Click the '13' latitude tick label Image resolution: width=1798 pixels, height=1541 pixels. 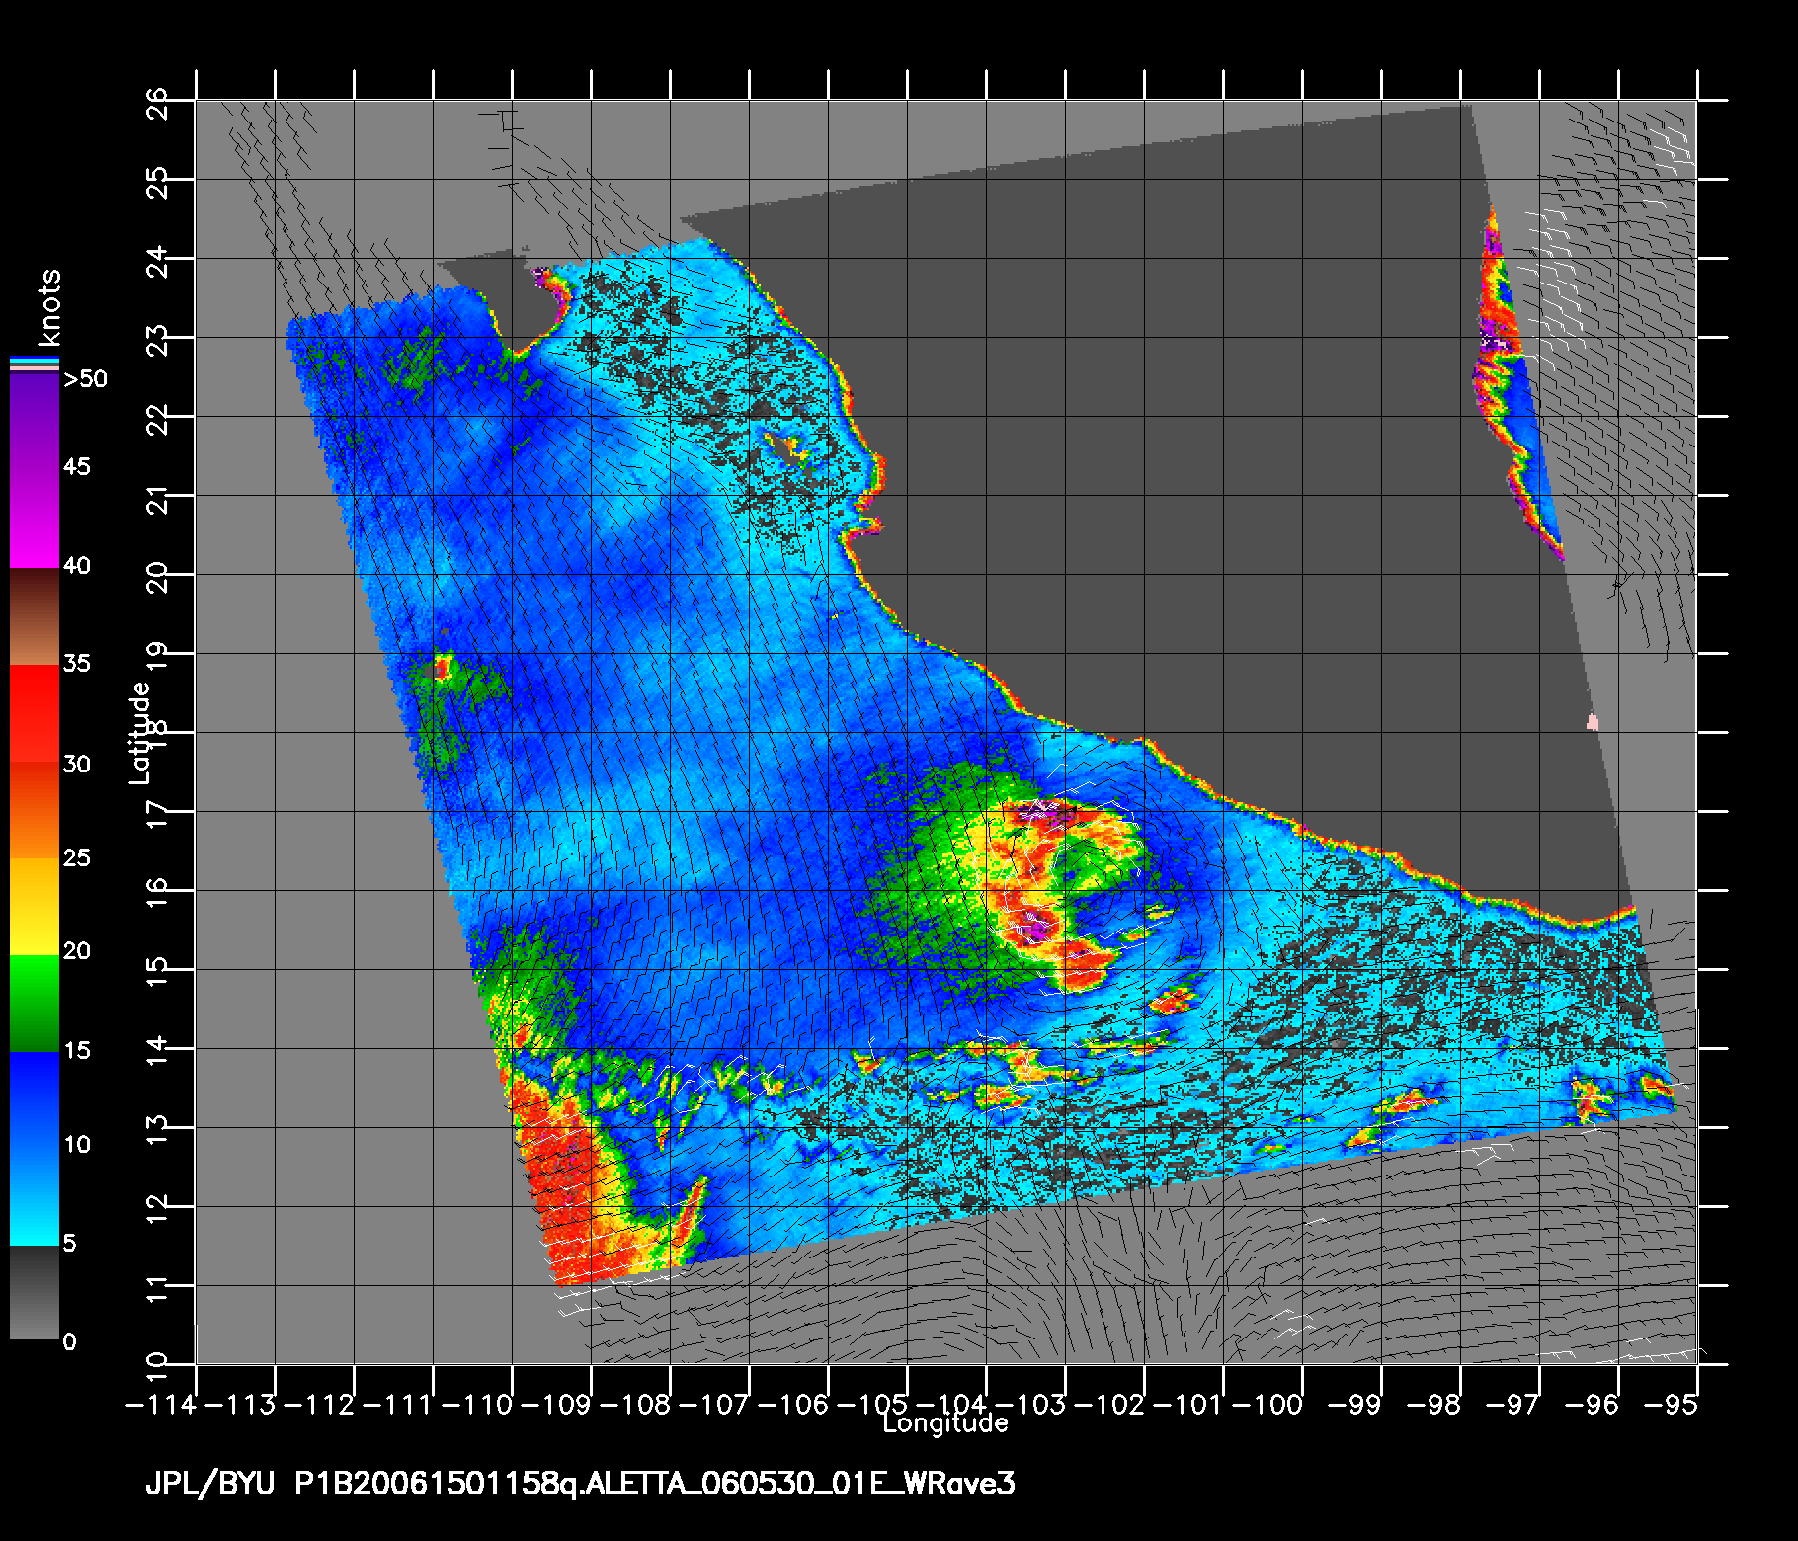(157, 1130)
